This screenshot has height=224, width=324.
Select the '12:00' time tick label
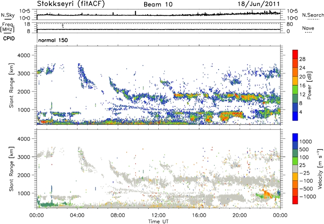pos(158,216)
